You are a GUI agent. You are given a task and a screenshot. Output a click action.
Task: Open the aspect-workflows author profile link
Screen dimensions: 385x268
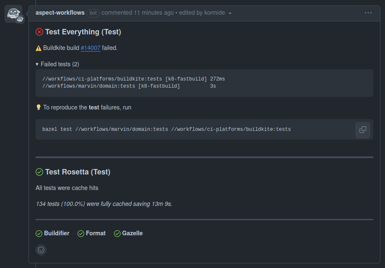click(x=60, y=13)
